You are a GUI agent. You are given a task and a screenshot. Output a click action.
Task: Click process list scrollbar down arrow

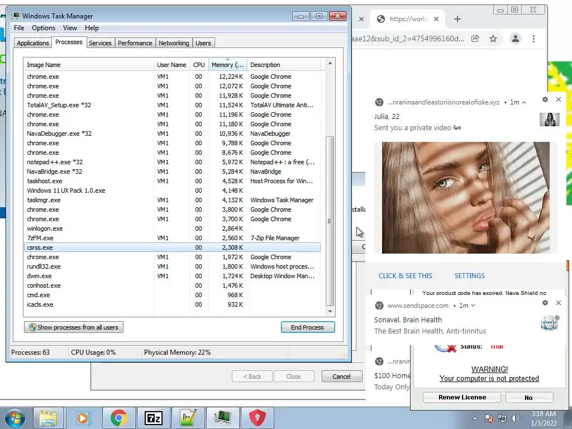pyautogui.click(x=330, y=311)
